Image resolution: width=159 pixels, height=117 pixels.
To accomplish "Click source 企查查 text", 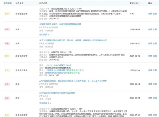I will pos(48,99).
